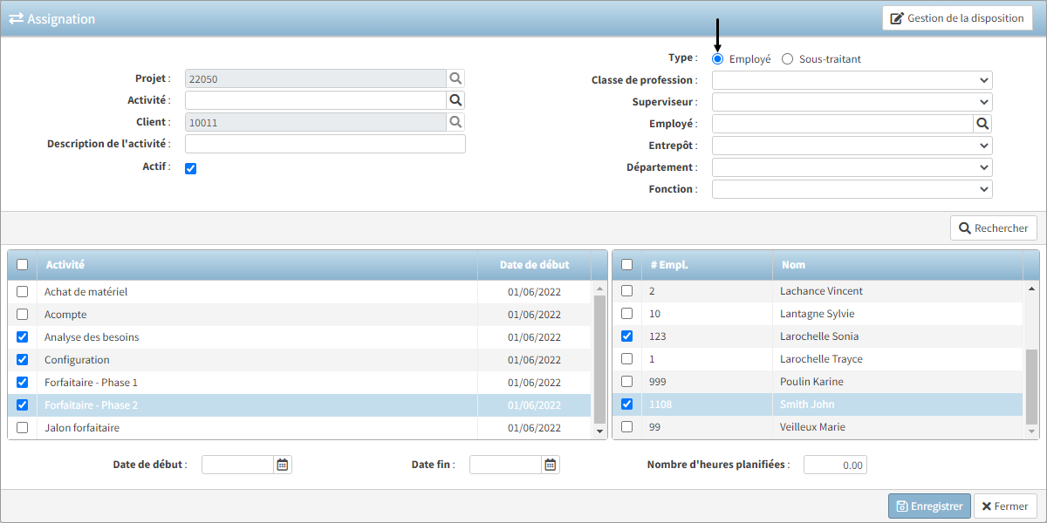1047x523 pixels.
Task: Open the Date fin calendar picker
Action: pos(550,464)
